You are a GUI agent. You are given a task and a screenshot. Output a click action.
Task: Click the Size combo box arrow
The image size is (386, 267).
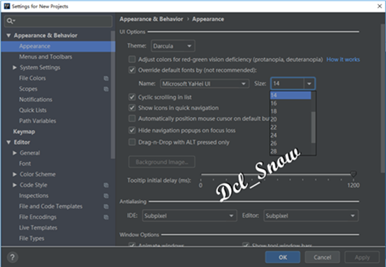pos(309,84)
